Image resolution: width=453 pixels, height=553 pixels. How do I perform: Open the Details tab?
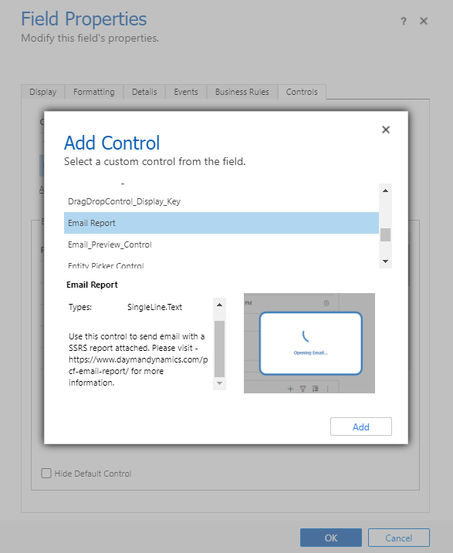tap(144, 92)
